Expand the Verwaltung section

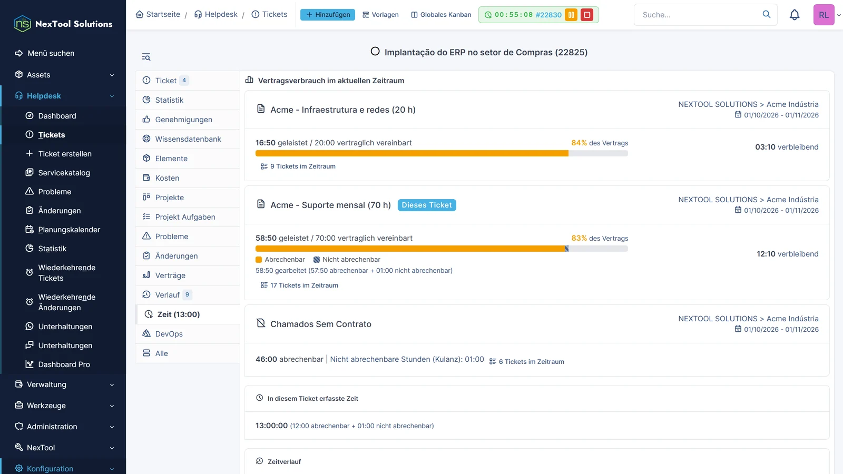tap(63, 384)
